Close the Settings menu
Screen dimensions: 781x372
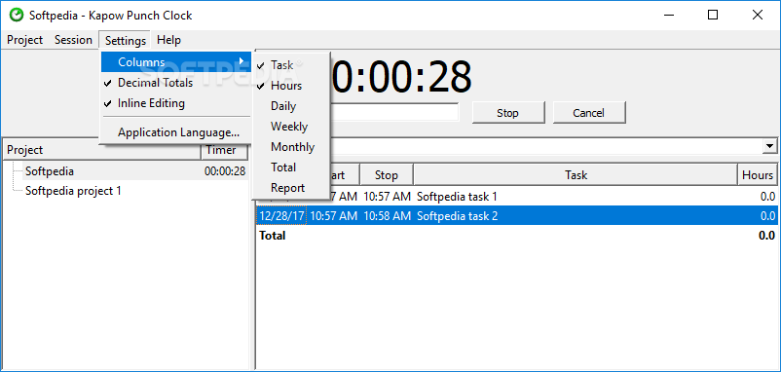click(126, 40)
